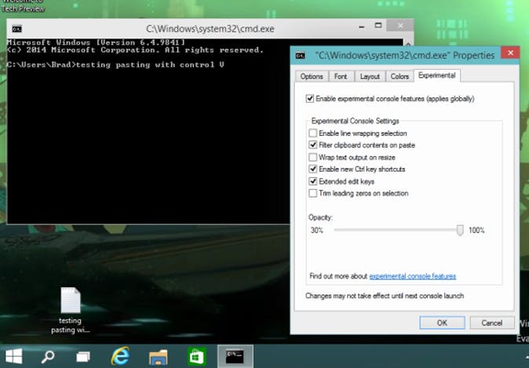Viewport: 529px width, 368px height.
Task: Switch to the Options tab
Action: coord(312,77)
